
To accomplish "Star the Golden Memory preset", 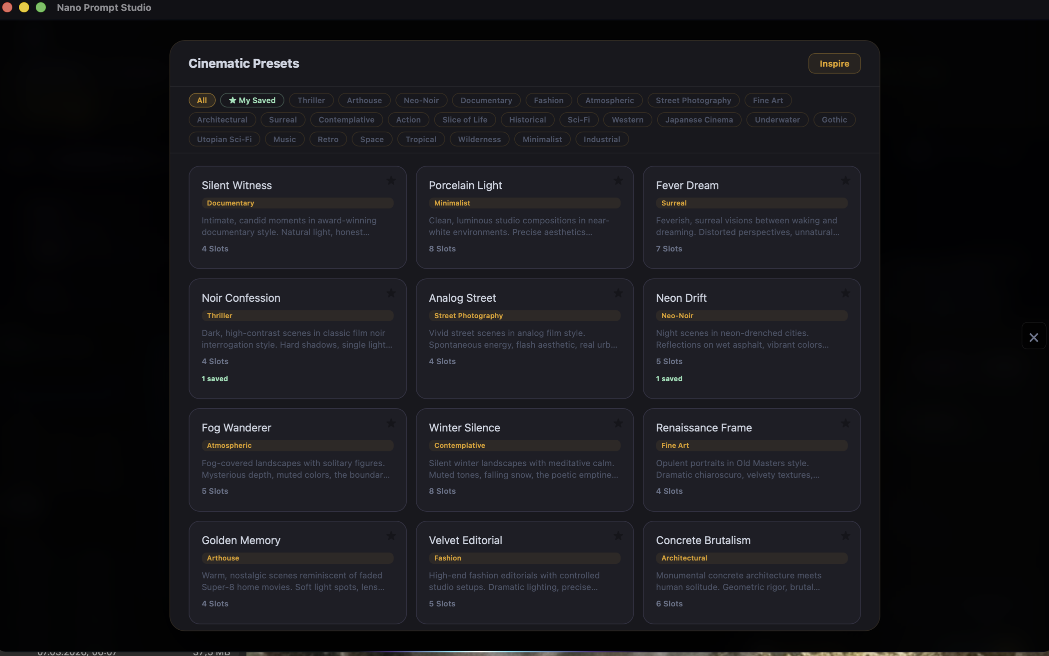I will tap(391, 535).
